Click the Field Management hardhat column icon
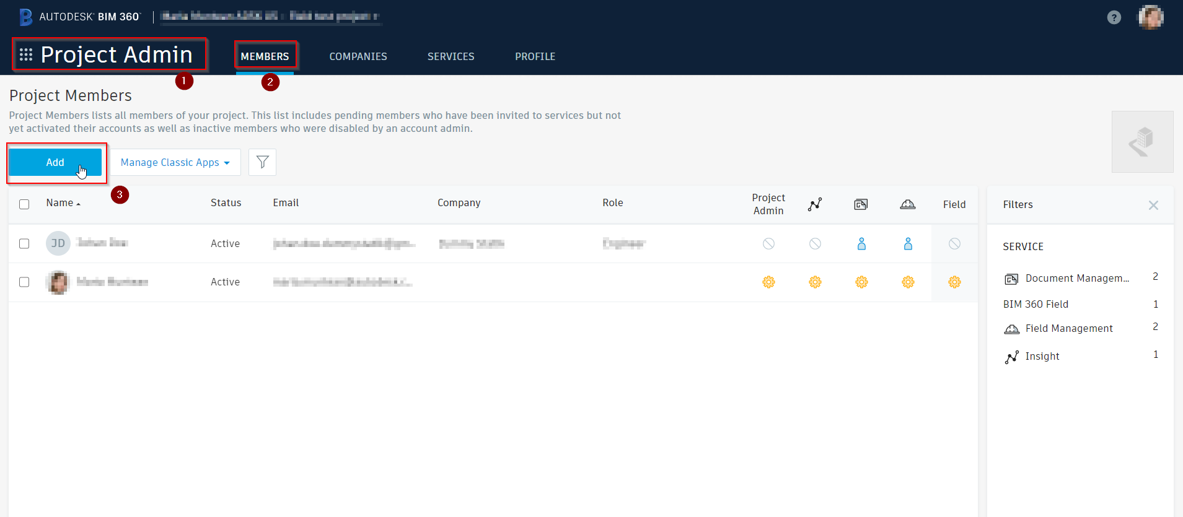Screen dimensions: 1183x517 point(908,204)
